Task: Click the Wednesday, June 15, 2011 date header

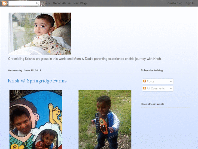Action: coord(24,71)
